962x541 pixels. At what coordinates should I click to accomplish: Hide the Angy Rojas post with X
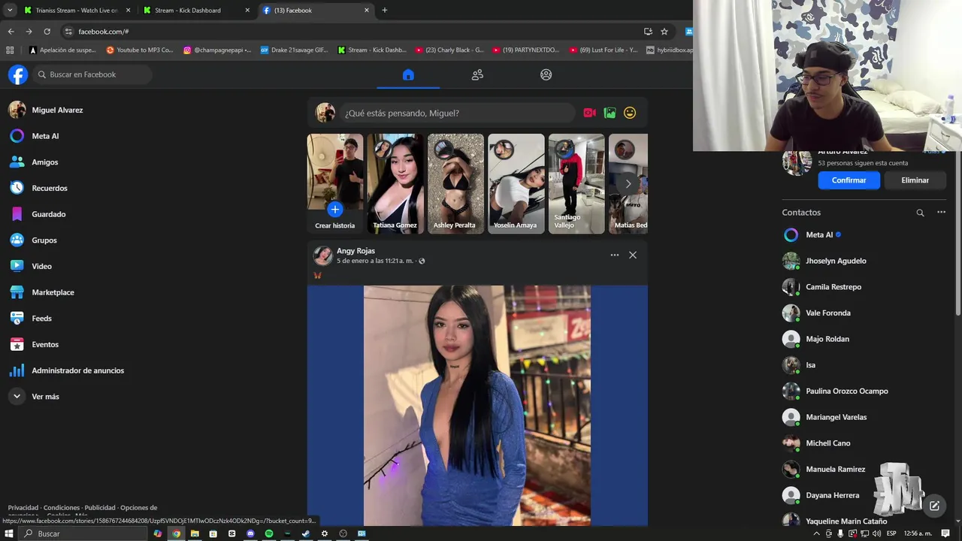coord(633,255)
